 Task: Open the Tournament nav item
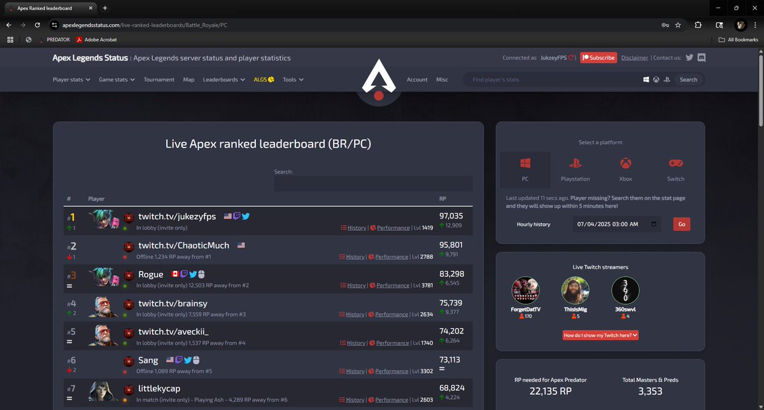coord(159,79)
